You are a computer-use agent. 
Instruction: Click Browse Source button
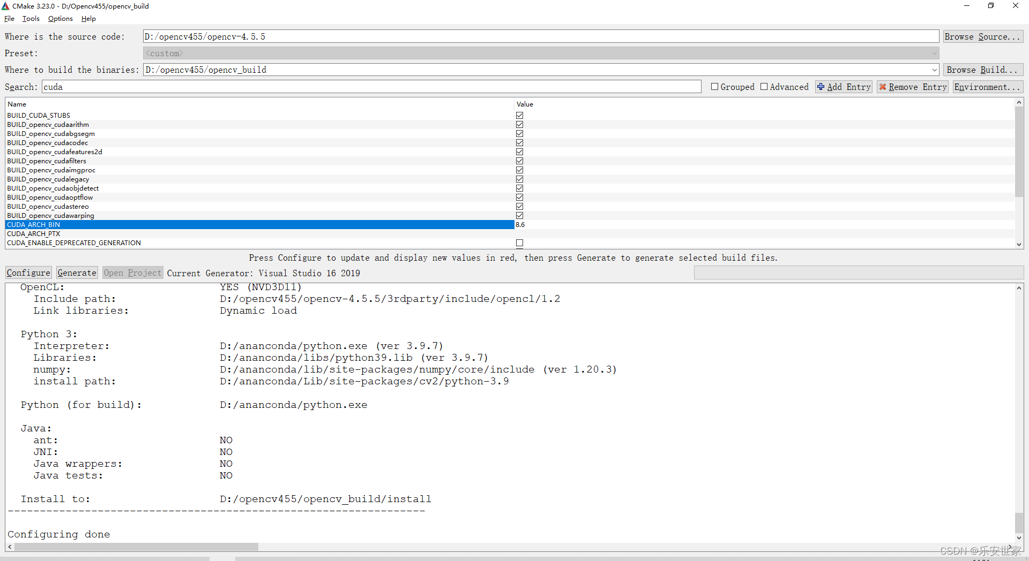click(x=983, y=36)
